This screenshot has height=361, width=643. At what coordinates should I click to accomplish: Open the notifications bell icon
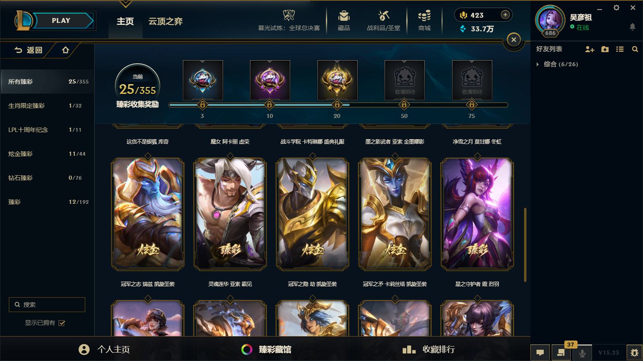pyautogui.click(x=632, y=27)
